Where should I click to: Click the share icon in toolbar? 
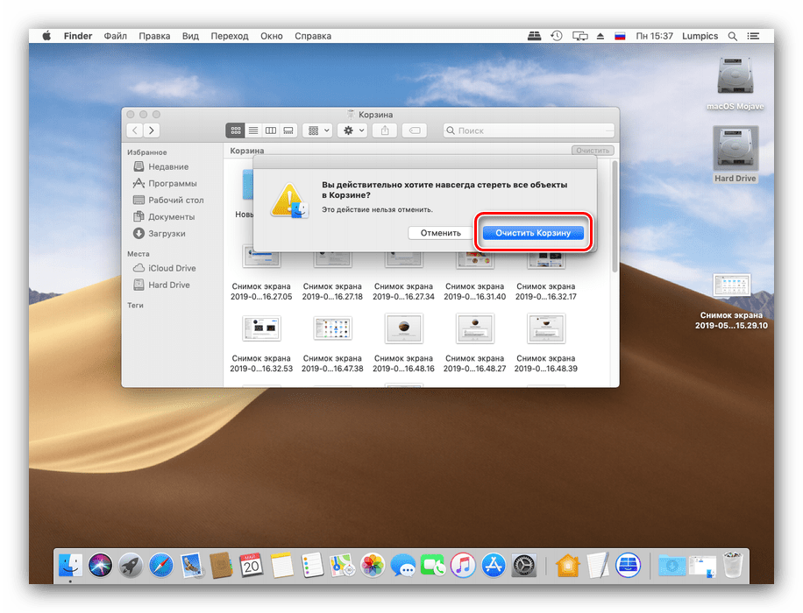385,130
